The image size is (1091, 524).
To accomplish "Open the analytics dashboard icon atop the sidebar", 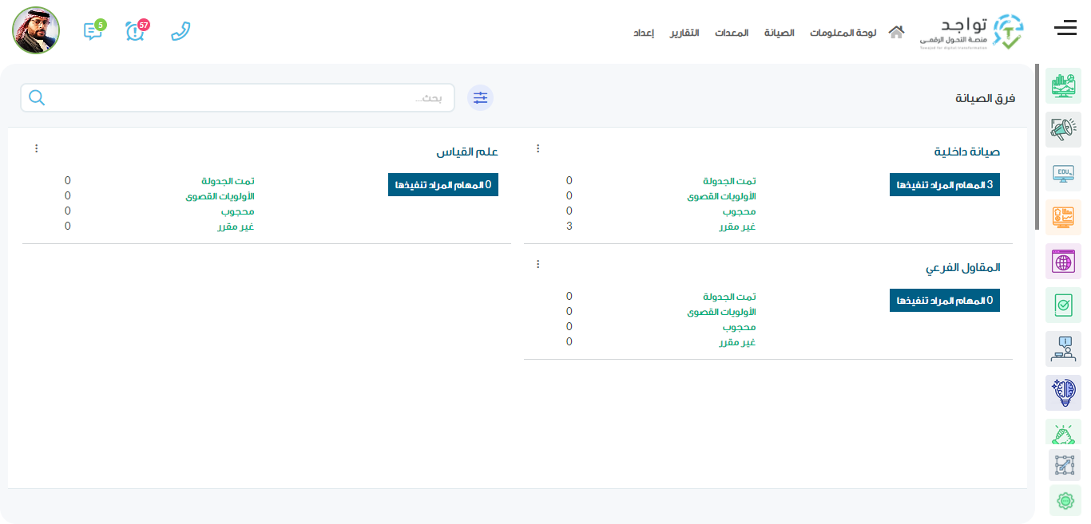I will (1063, 85).
